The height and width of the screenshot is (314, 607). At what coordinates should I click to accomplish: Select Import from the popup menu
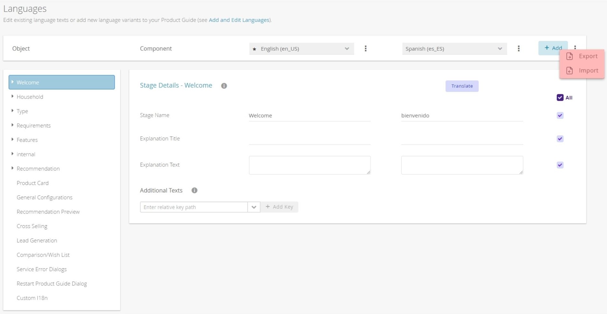(588, 70)
